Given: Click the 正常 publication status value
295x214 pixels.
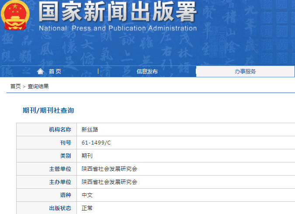Looking at the screenshot, I should [87, 208].
